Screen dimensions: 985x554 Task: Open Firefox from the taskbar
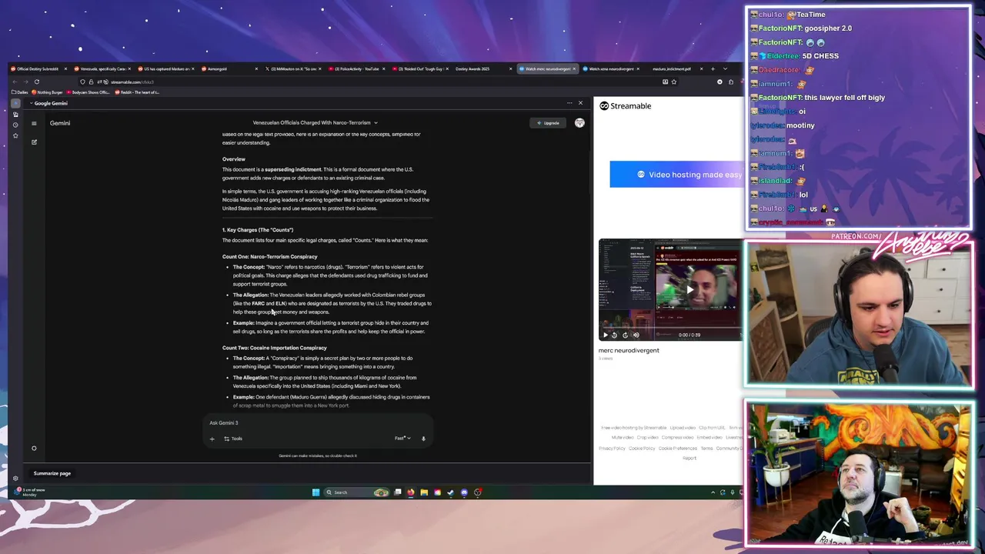click(x=411, y=492)
